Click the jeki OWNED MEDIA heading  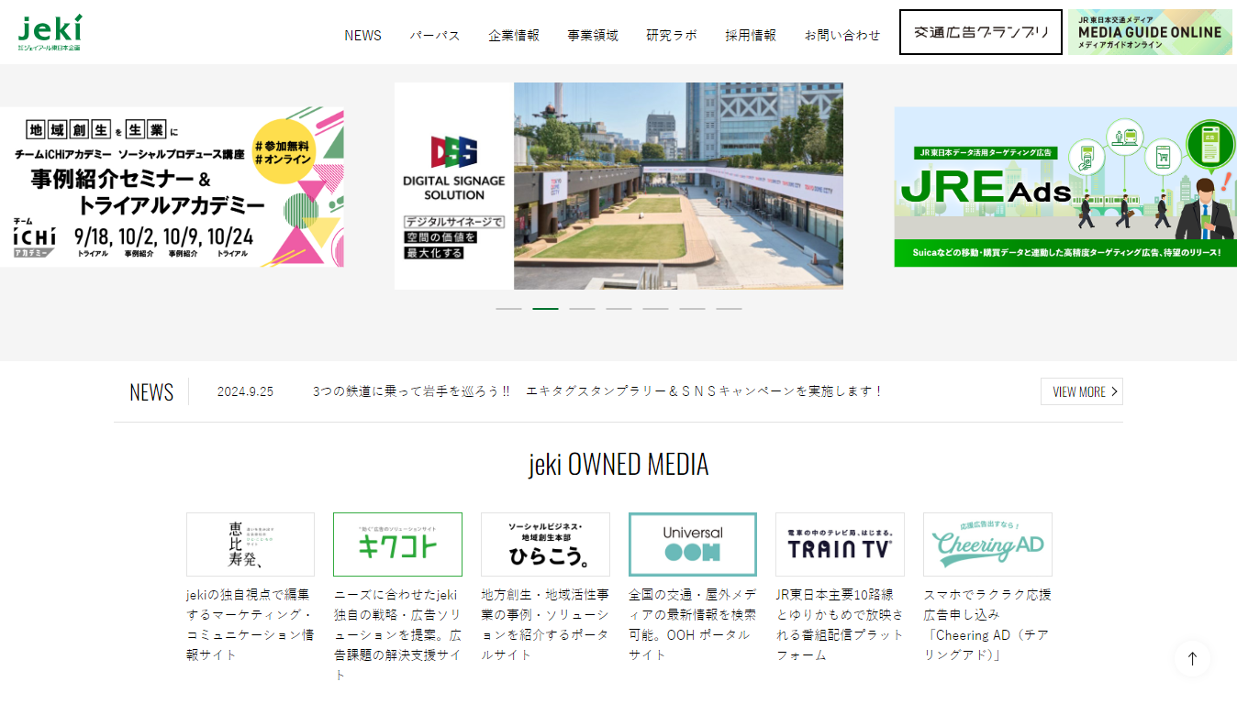coord(618,464)
